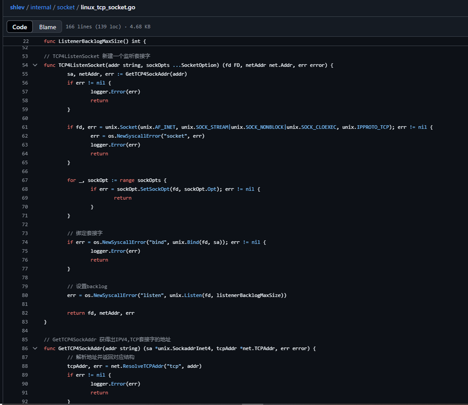Click line number 22 in sticky header
This screenshot has height=405, width=468.
26,41
